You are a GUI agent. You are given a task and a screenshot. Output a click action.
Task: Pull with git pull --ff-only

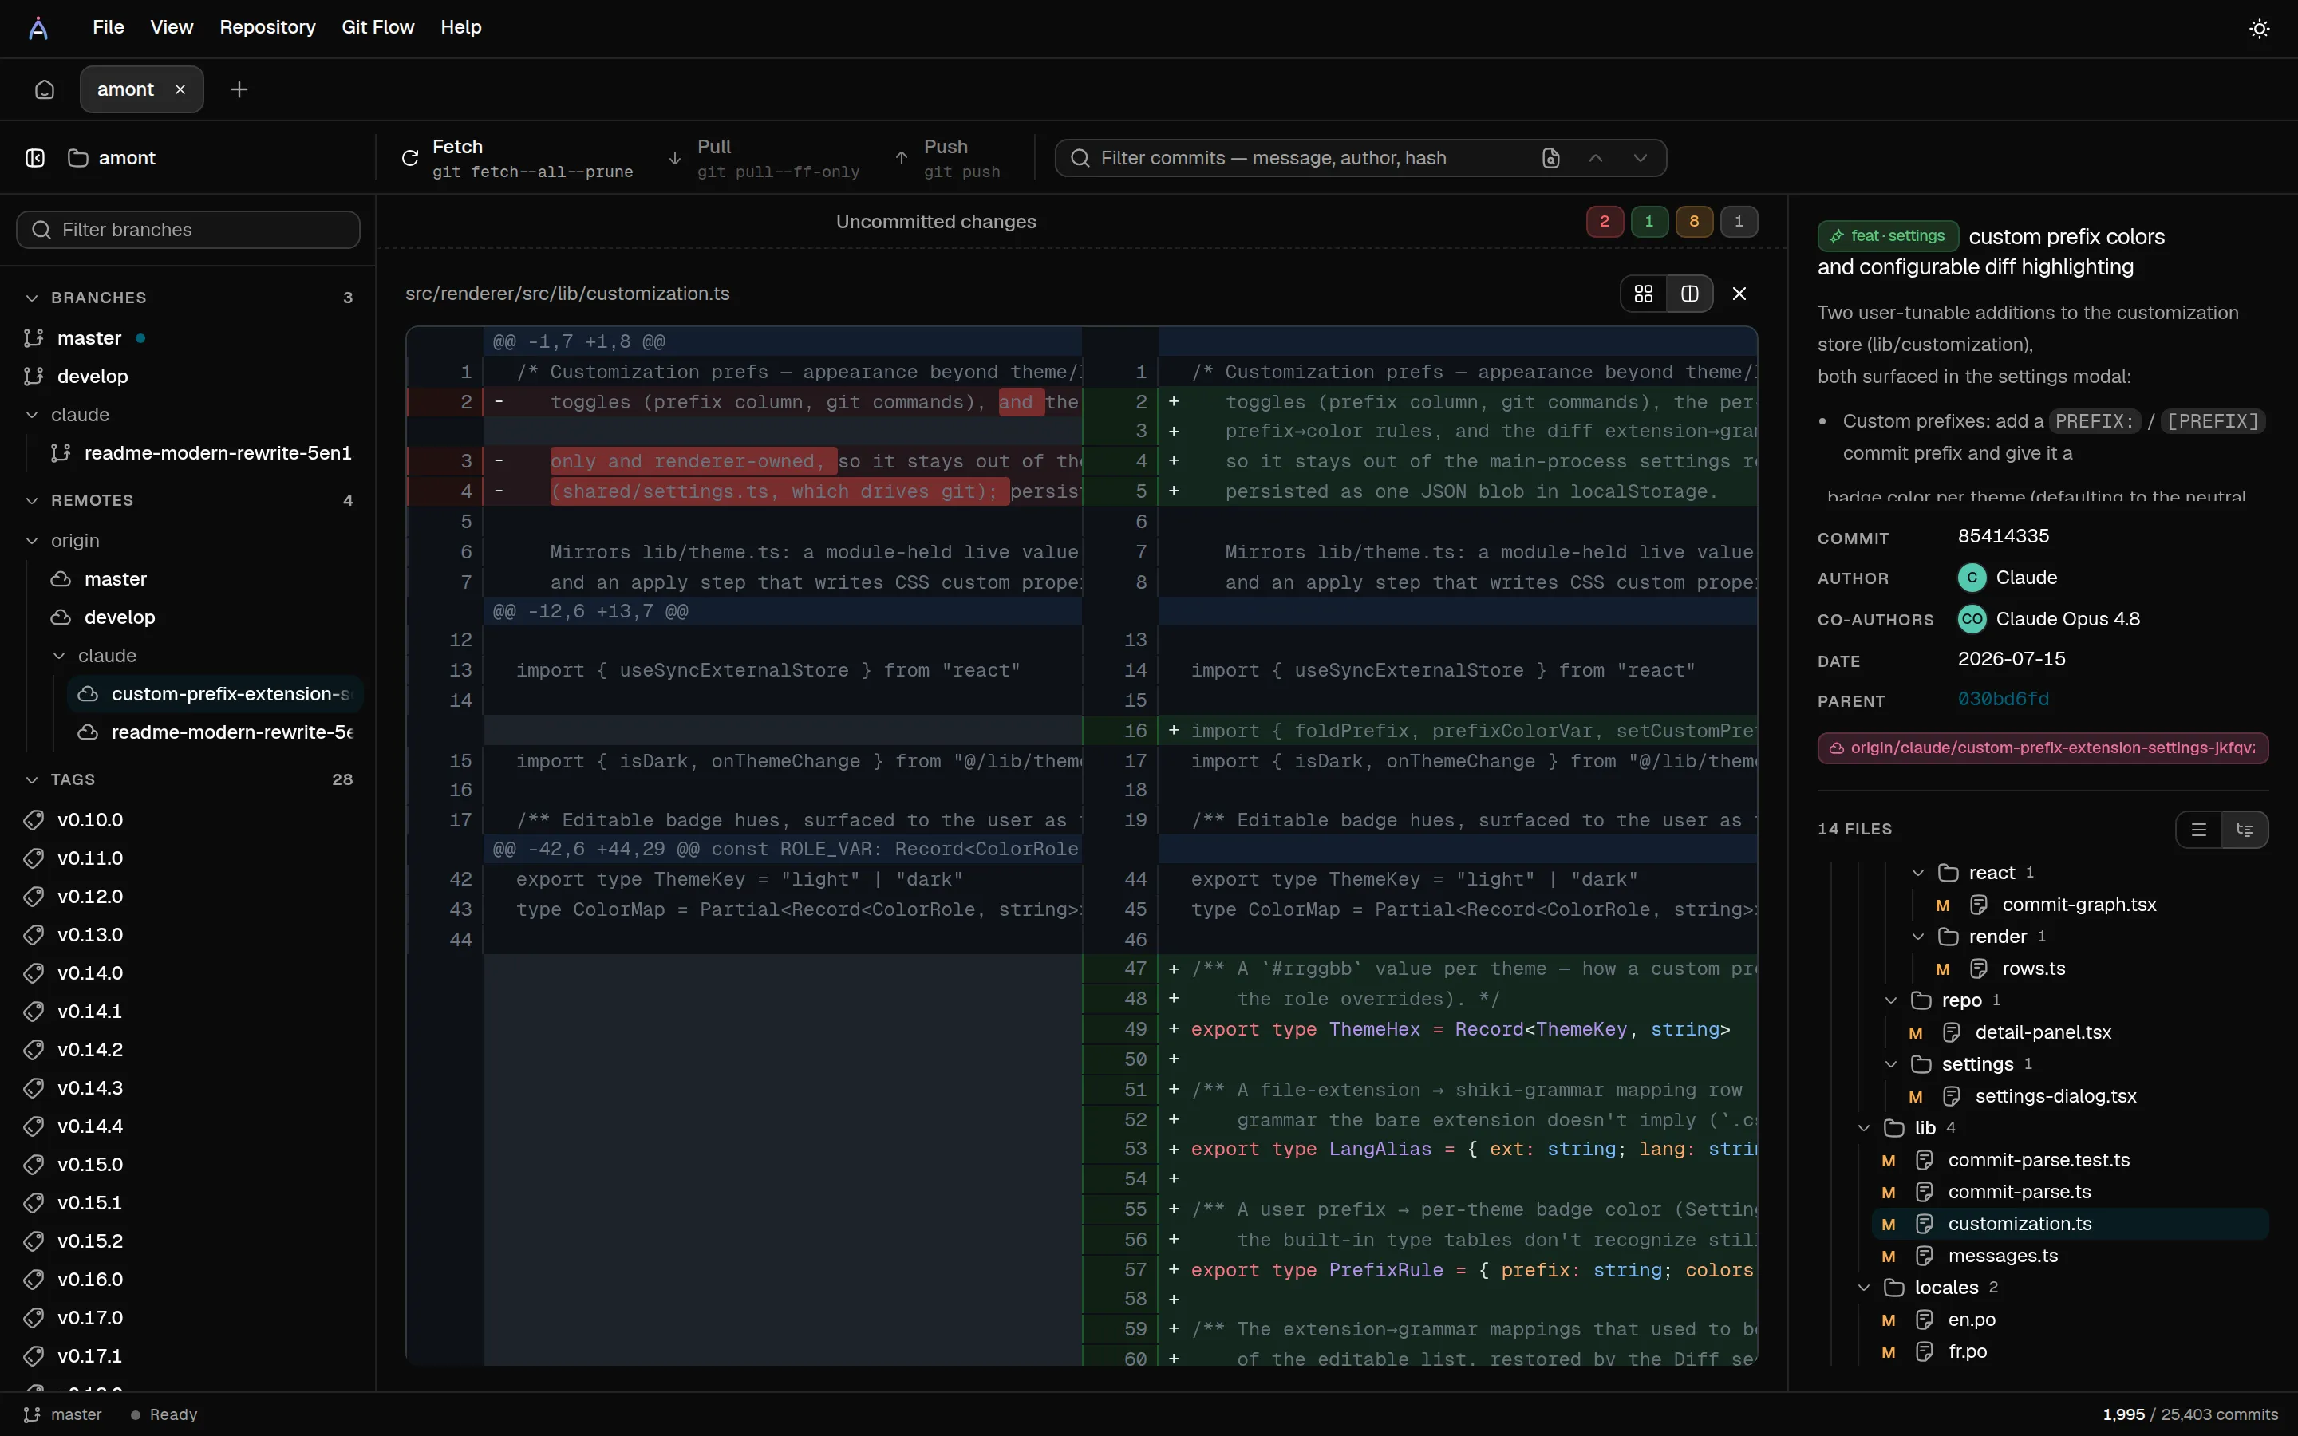click(x=764, y=158)
